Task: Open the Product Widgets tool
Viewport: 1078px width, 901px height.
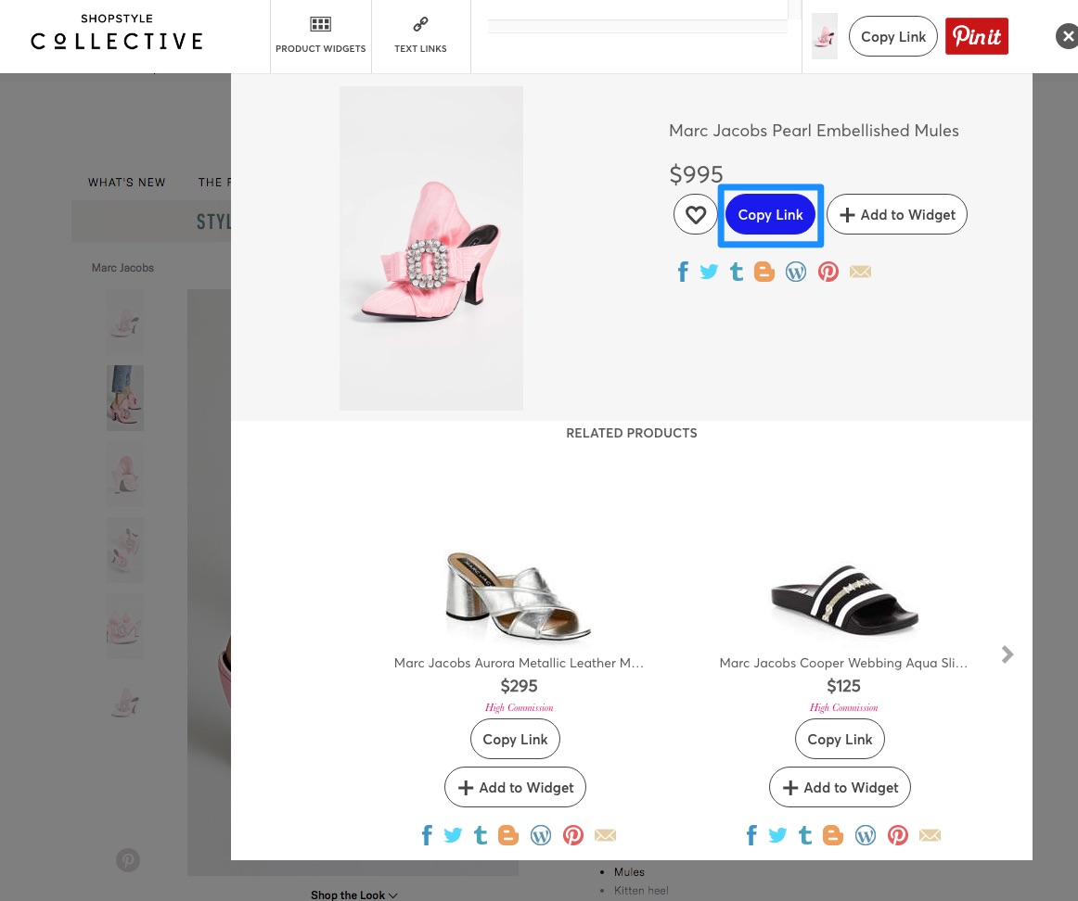Action: 321,36
